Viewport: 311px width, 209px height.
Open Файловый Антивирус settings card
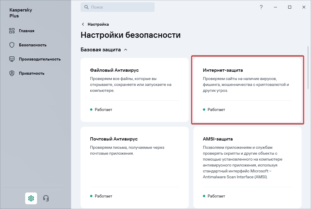point(134,90)
